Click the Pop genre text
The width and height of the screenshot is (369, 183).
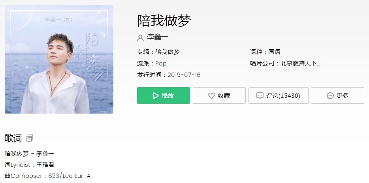tap(161, 63)
